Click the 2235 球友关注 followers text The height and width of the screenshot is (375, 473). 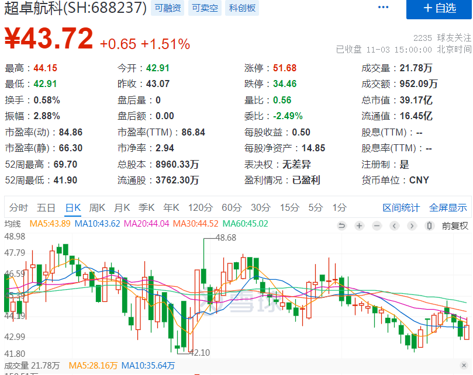[x=442, y=38]
